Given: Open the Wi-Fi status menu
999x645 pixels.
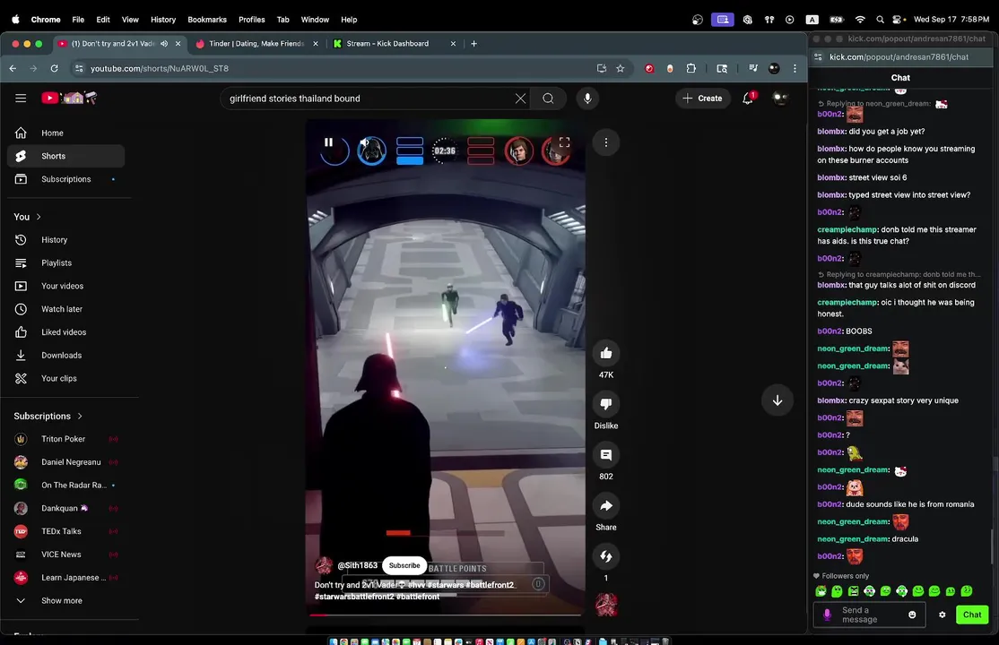Looking at the screenshot, I should pos(859,20).
